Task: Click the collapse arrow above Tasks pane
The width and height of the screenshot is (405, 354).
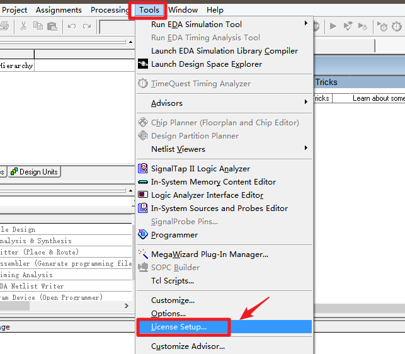Action: [130, 191]
